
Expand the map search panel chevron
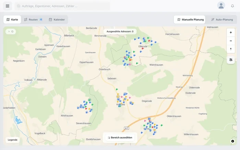pos(9,32)
